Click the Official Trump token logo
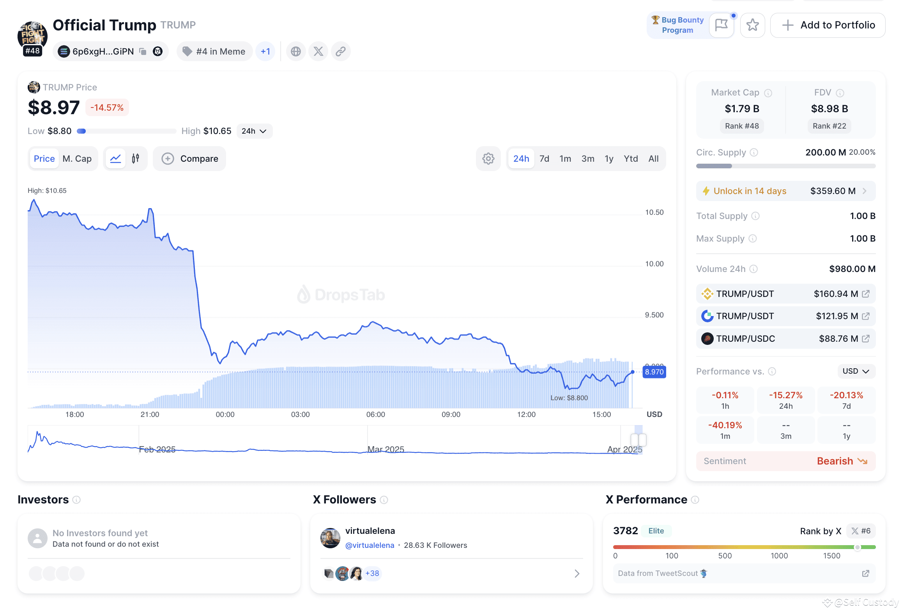Viewport: 902px width, 611px height. (32, 36)
